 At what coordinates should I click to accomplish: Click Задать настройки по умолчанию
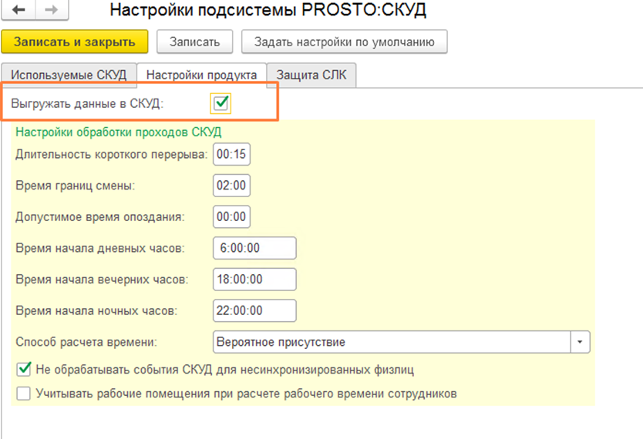coord(344,42)
